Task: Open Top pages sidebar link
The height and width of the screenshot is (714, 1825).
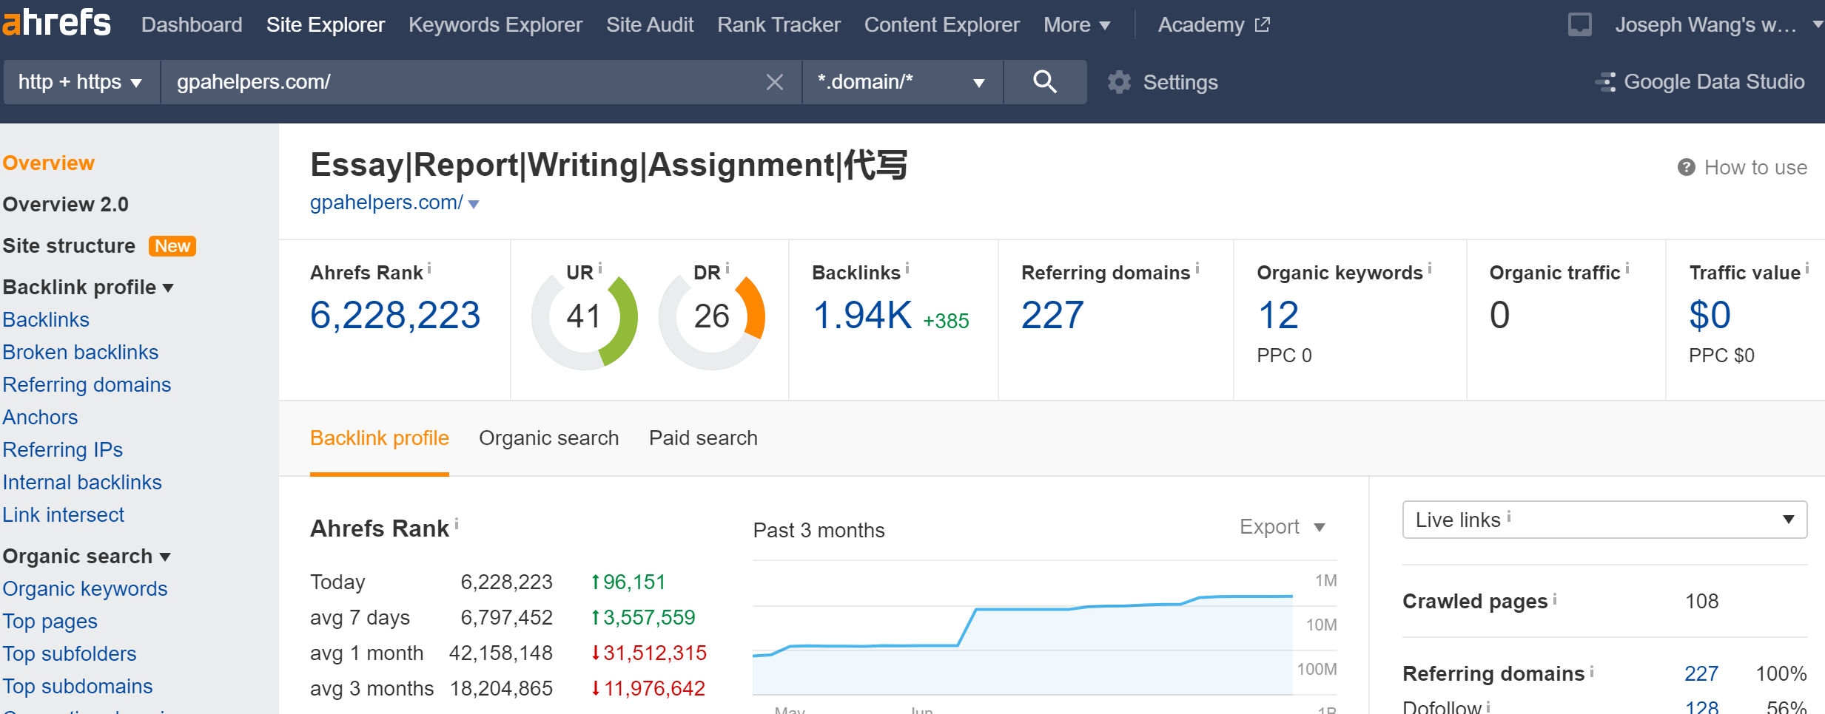Action: pyautogui.click(x=50, y=621)
